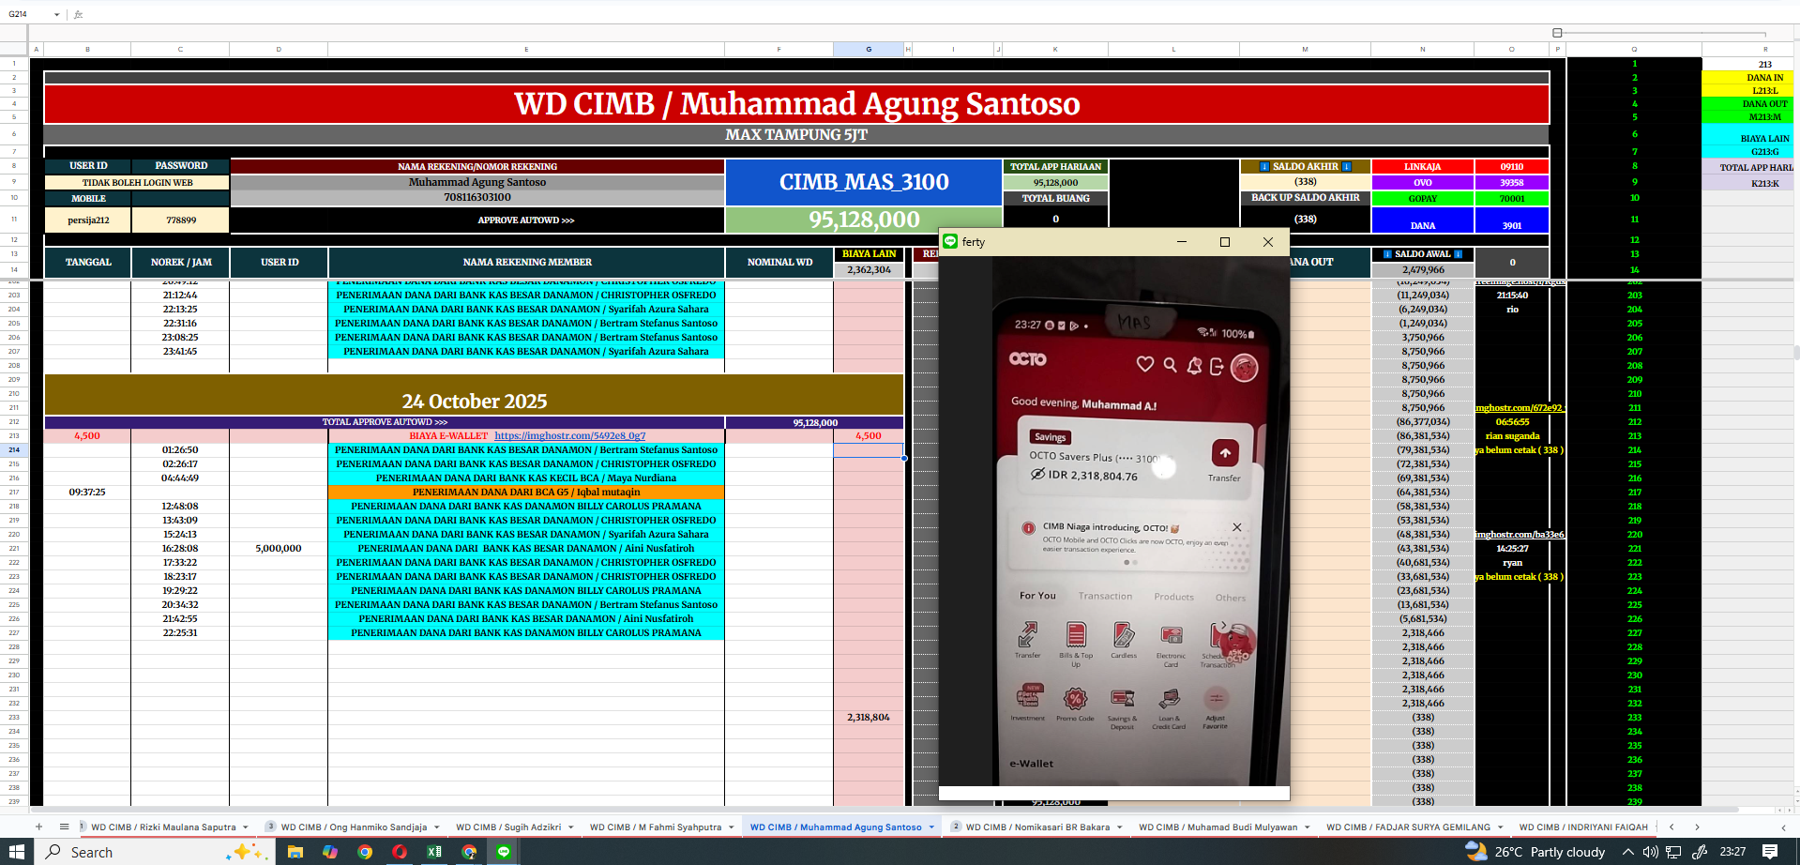Select the Others tab in OCTO
This screenshot has width=1800, height=865.
tap(1231, 599)
